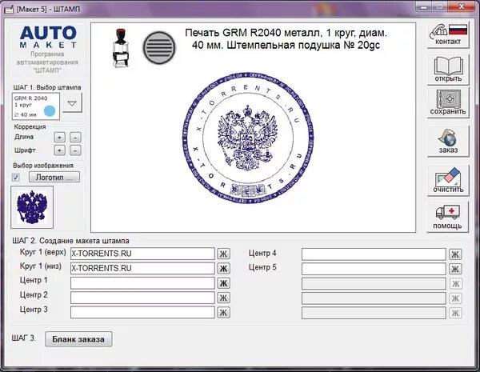Toggle bold Ж for Центр 2
The height and width of the screenshot is (372, 480).
[223, 298]
